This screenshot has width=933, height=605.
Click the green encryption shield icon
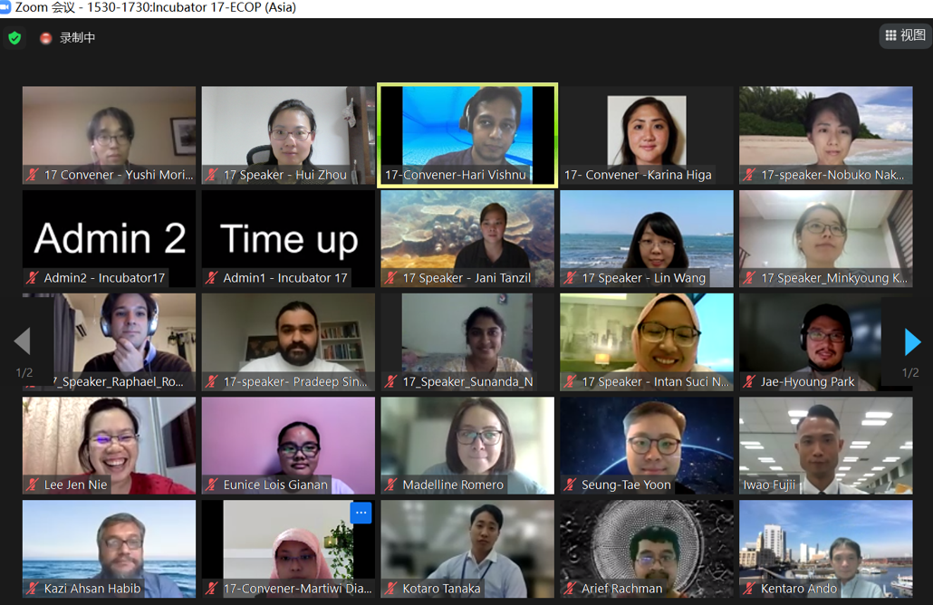click(14, 38)
